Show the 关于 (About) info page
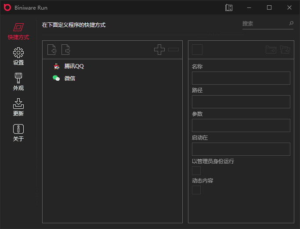The height and width of the screenshot is (229, 300). coord(18,133)
